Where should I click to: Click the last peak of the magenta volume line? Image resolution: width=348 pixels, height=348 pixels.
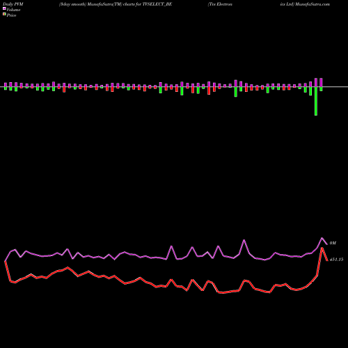coord(322,238)
